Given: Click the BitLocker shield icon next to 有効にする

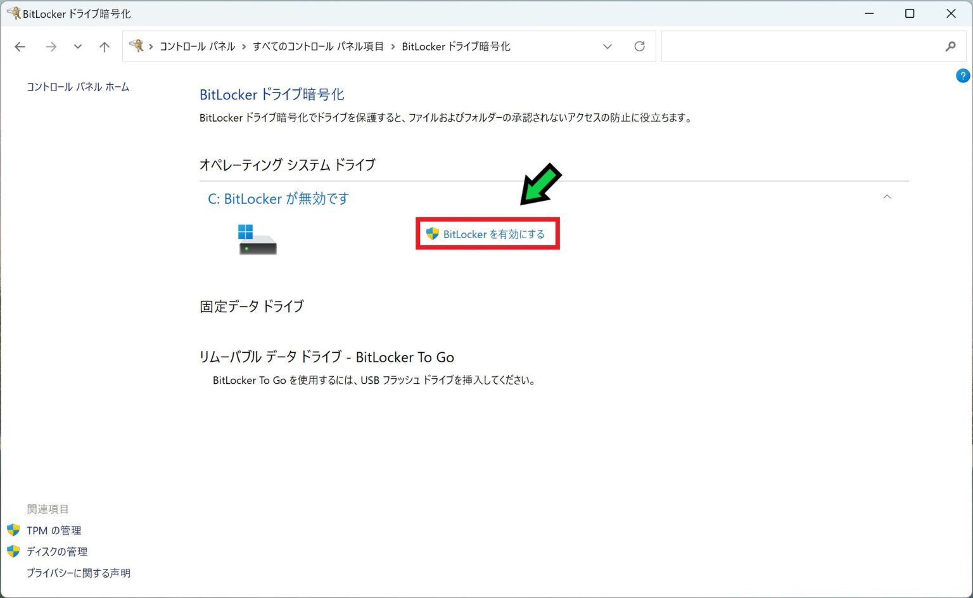Looking at the screenshot, I should 433,234.
